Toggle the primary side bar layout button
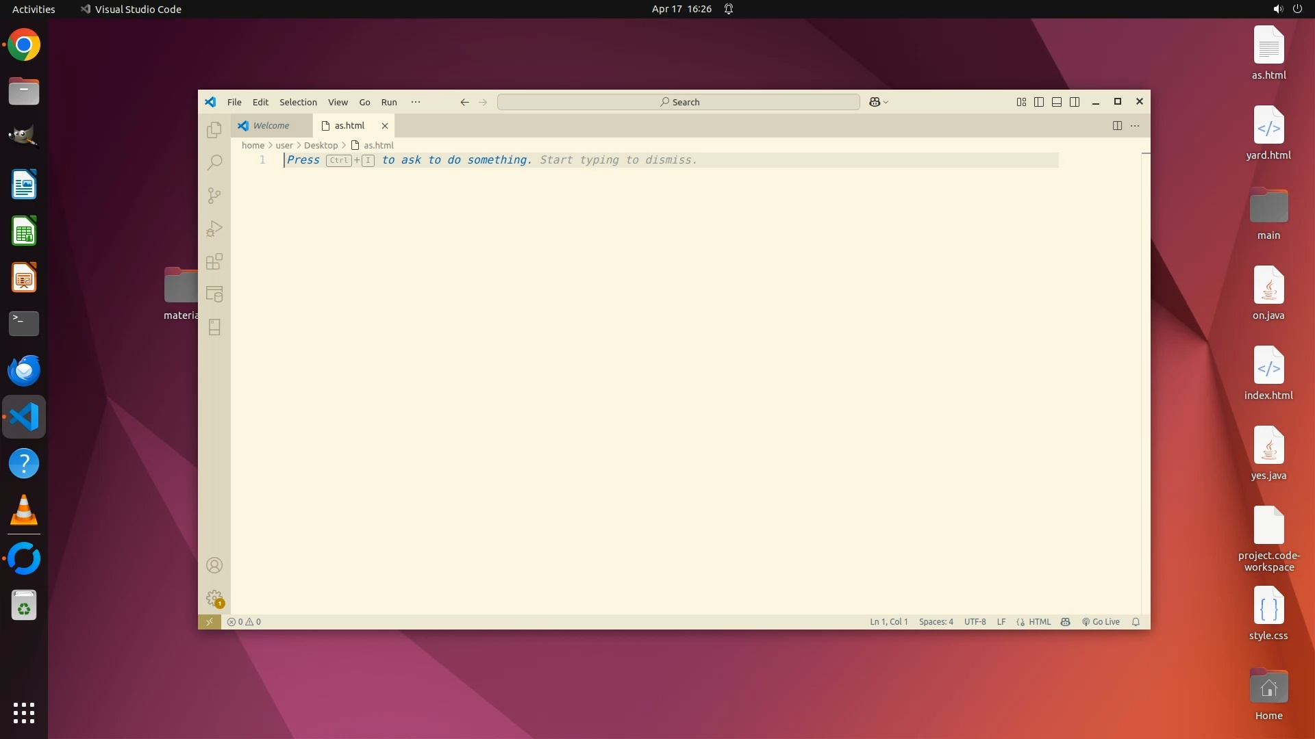Viewport: 1315px width, 739px height. (1039, 102)
